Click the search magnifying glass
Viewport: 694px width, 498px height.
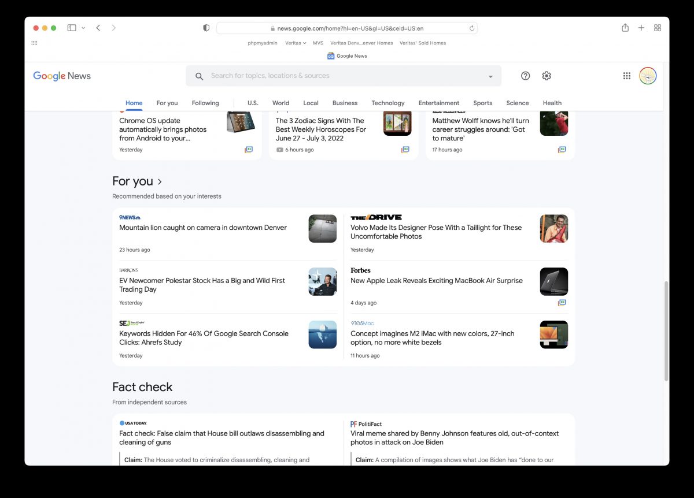[x=198, y=76]
